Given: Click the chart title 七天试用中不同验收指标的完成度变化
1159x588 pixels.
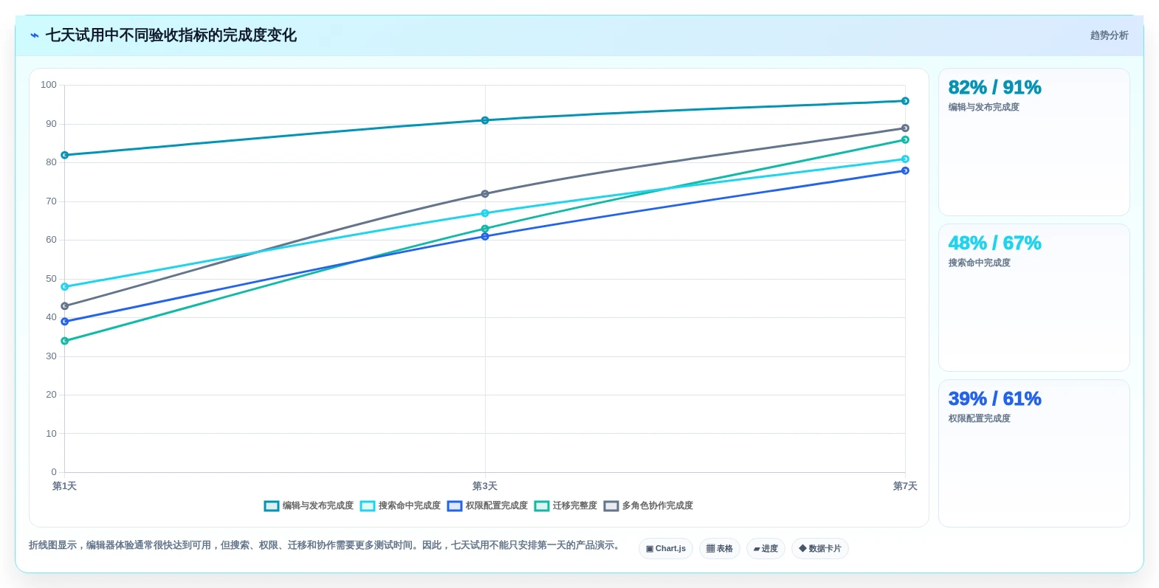Looking at the screenshot, I should pyautogui.click(x=171, y=35).
